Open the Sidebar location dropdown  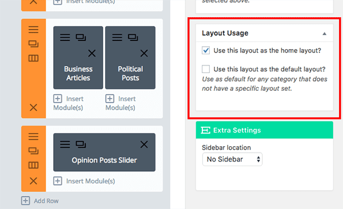point(232,159)
